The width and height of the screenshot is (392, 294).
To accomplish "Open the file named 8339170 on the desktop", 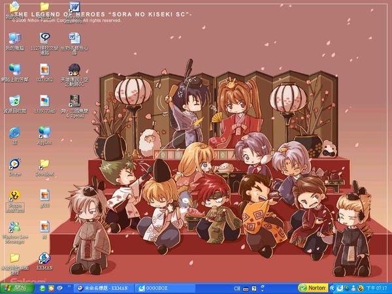I will tap(44, 101).
